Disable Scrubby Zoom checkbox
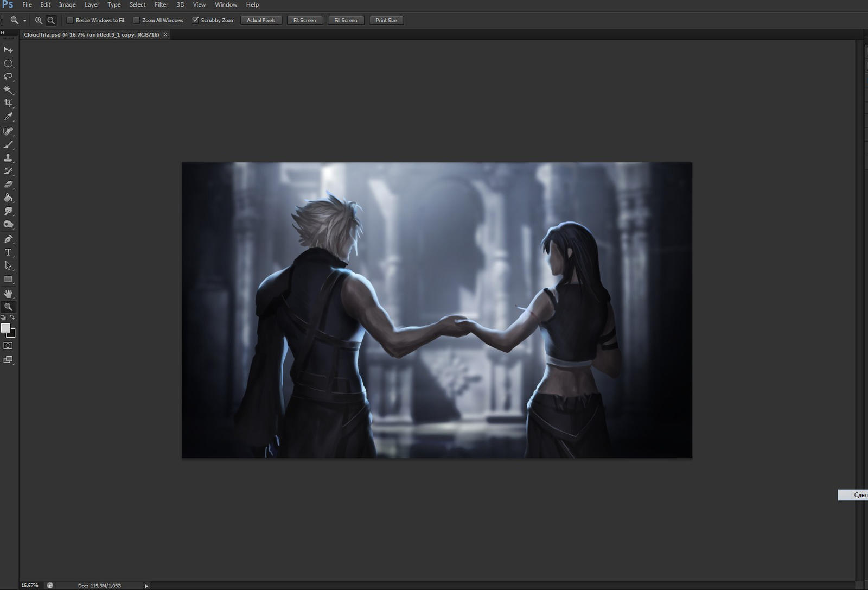The height and width of the screenshot is (590, 868). (x=195, y=20)
